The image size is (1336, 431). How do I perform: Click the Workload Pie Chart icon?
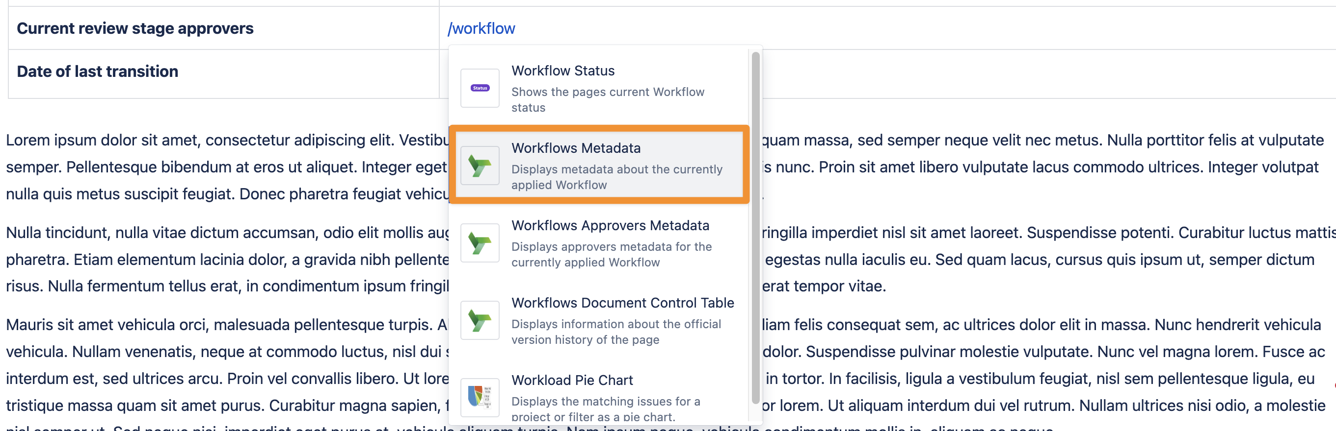coord(480,397)
